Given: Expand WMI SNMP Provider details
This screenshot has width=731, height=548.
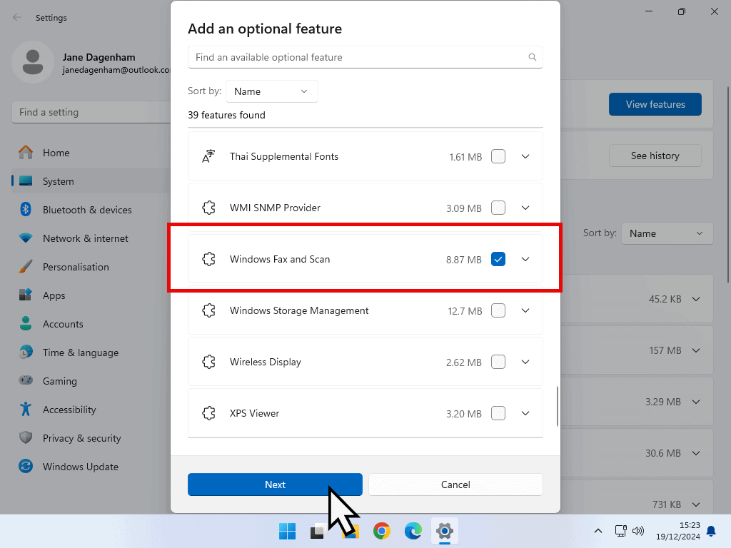Looking at the screenshot, I should [x=525, y=208].
